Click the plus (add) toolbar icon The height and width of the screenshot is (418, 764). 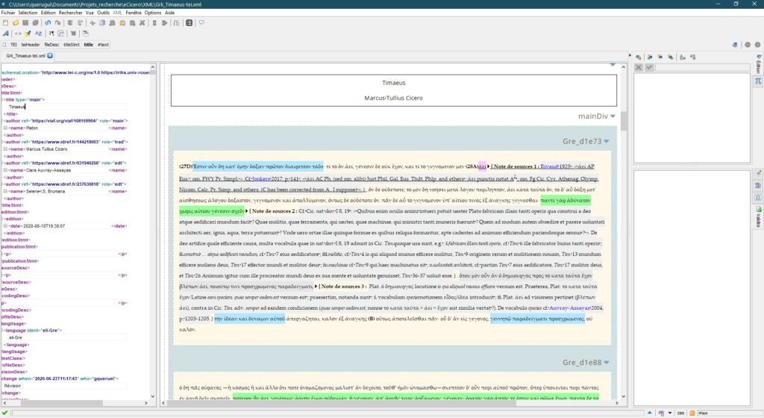92,23
